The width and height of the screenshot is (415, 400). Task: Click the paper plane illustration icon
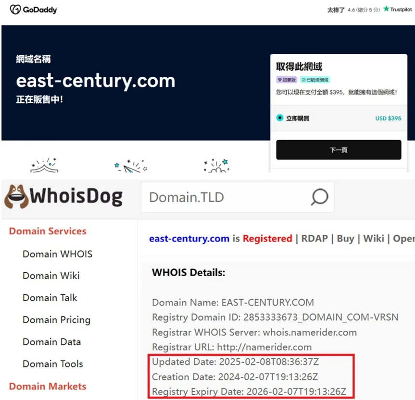click(x=130, y=166)
